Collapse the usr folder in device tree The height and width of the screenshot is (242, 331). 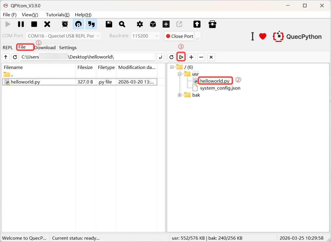[x=180, y=74]
